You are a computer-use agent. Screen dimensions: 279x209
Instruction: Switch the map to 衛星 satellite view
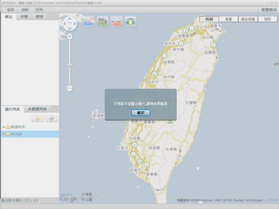[229, 19]
